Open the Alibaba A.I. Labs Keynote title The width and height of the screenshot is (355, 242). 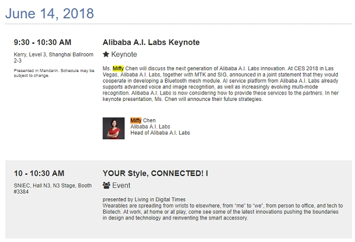pos(151,42)
